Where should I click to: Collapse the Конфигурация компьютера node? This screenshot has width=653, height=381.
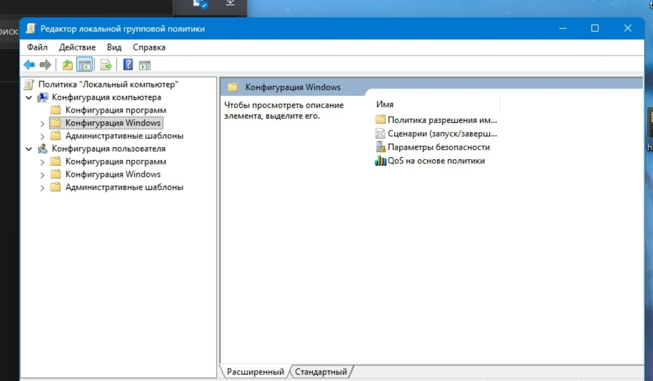coord(29,97)
